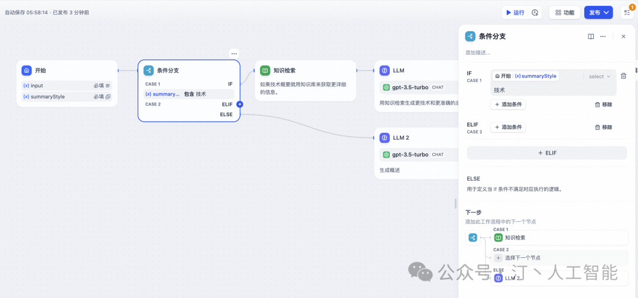Screen dimensions: 638x298
Task: Click the auto-save status text
Action: [x=47, y=12]
